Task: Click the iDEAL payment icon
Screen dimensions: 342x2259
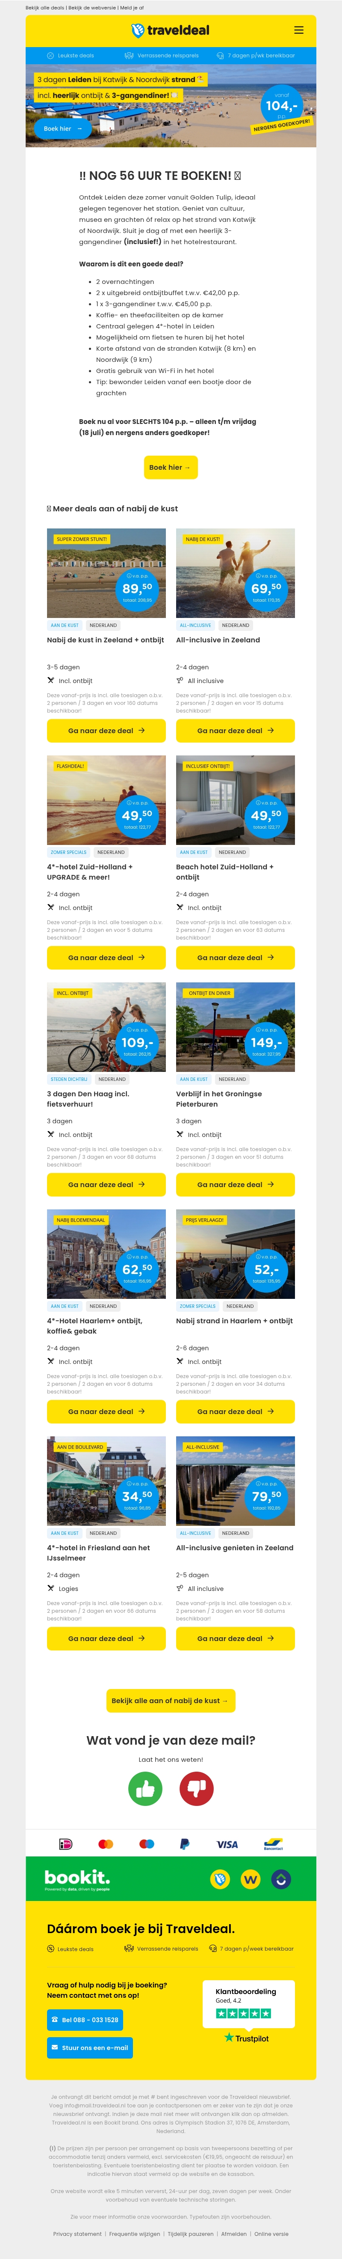Action: coord(65,1844)
